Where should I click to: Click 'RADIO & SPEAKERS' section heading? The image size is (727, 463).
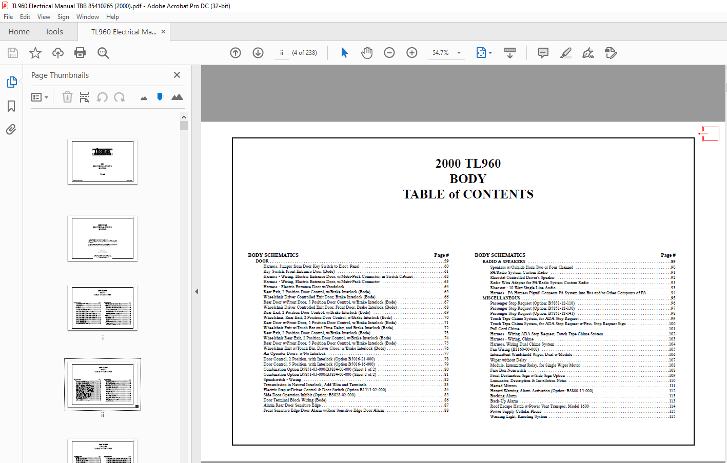pyautogui.click(x=504, y=261)
